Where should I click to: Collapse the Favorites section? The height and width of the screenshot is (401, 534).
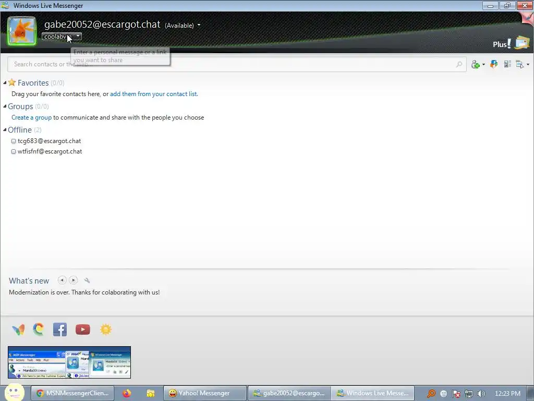[x=5, y=83]
